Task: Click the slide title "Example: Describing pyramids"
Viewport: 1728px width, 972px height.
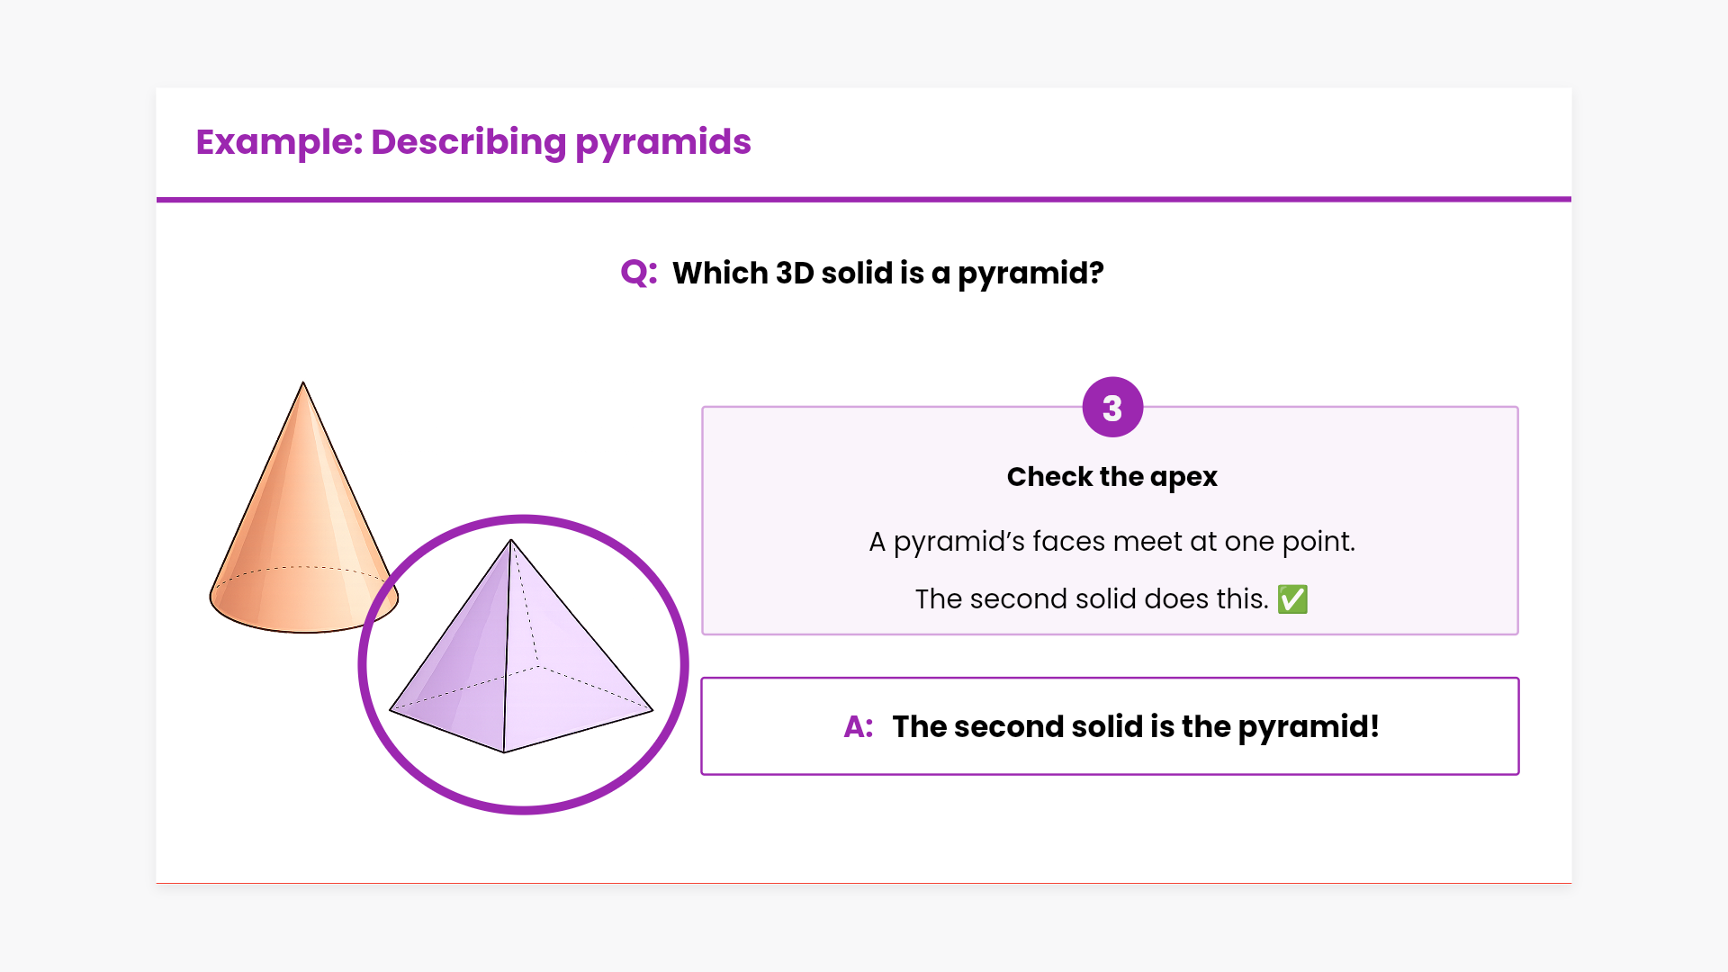Action: tap(473, 142)
